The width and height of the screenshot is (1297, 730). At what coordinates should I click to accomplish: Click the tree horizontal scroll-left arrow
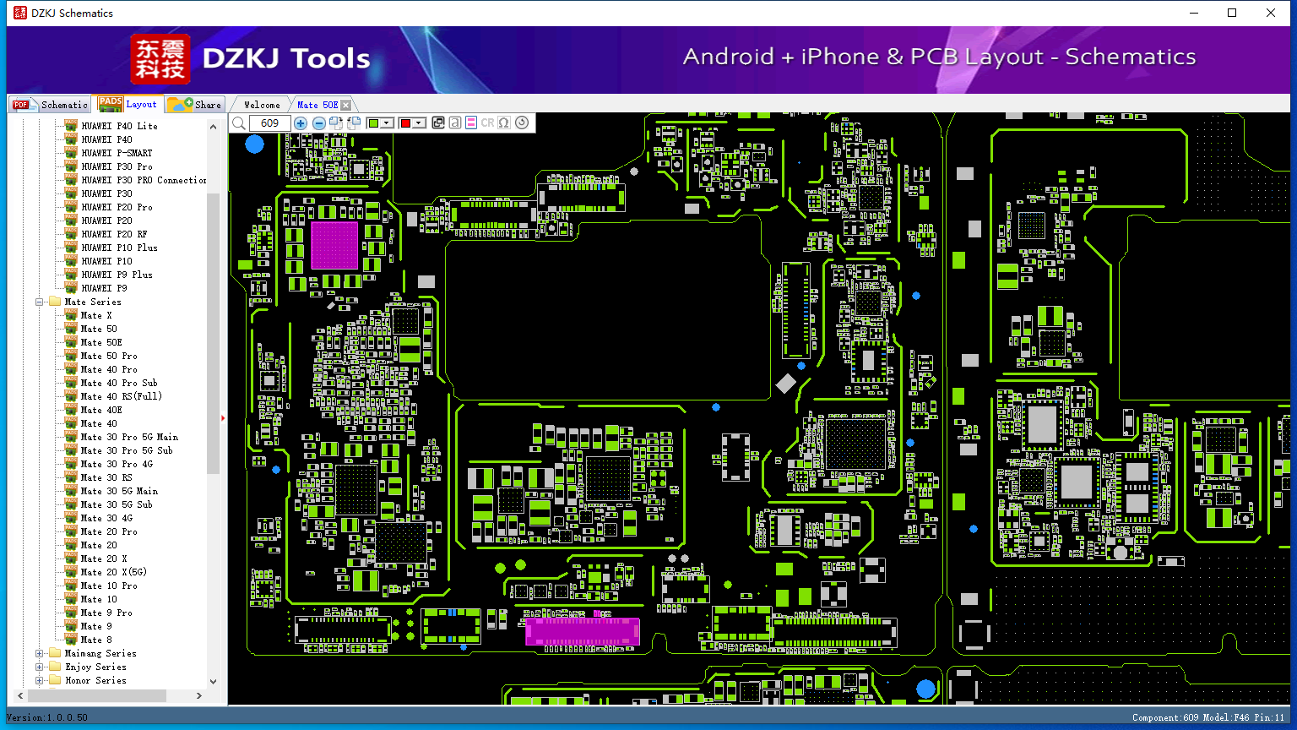pyautogui.click(x=20, y=695)
